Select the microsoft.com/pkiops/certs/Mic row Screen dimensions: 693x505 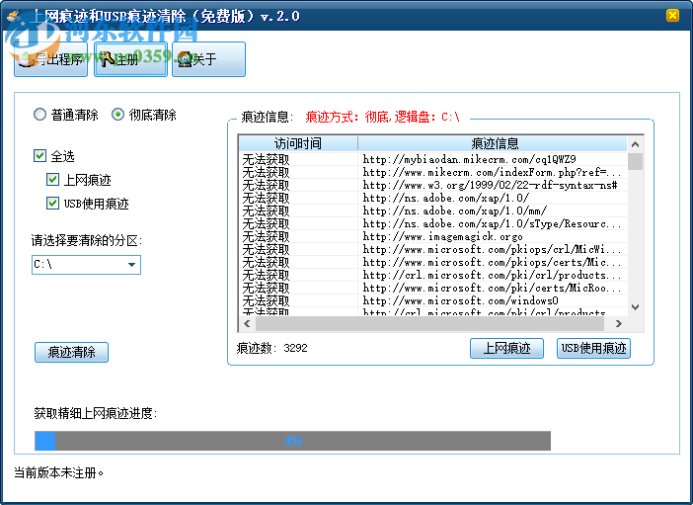coord(432,262)
